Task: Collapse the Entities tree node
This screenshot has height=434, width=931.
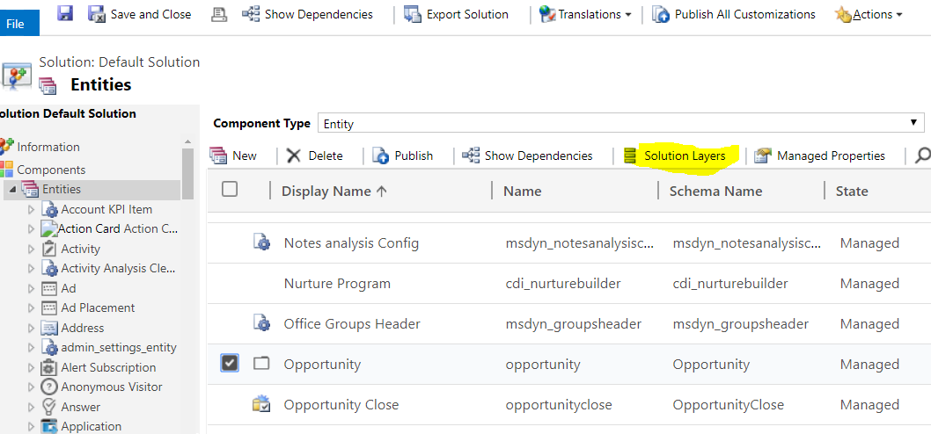Action: pyautogui.click(x=12, y=189)
